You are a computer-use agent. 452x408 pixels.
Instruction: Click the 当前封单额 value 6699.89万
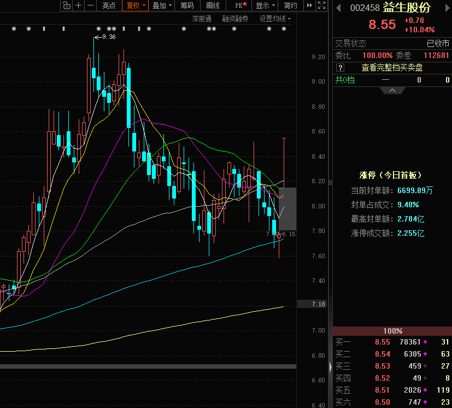point(415,190)
